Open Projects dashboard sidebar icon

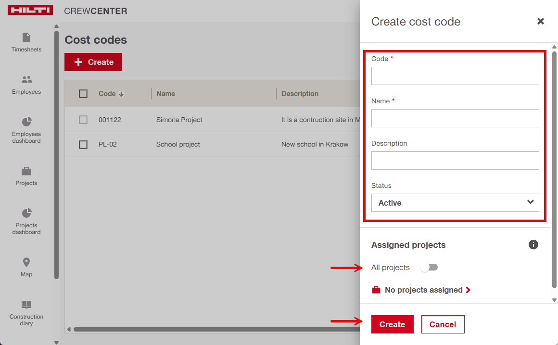pos(26,213)
